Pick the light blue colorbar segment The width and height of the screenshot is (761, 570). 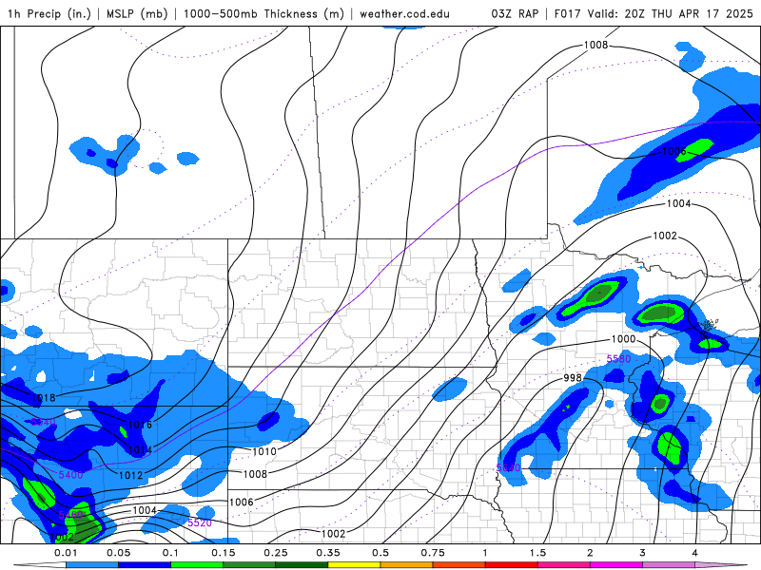(92, 565)
